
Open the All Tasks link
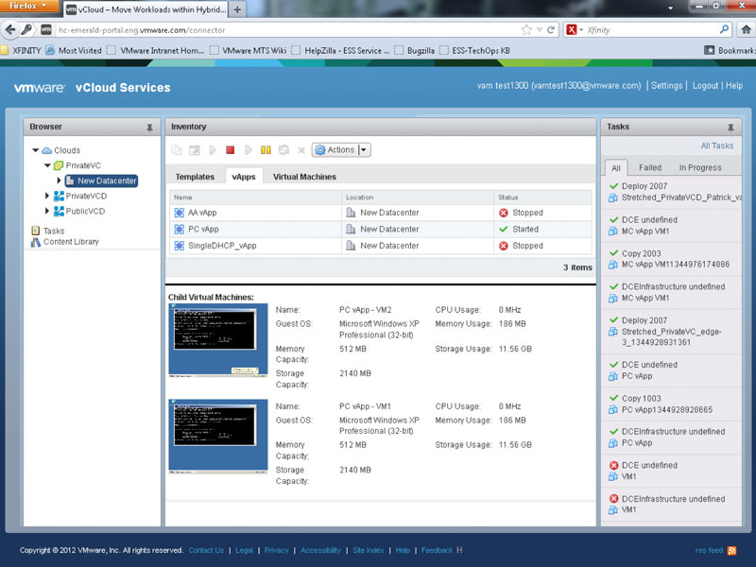pos(717,146)
